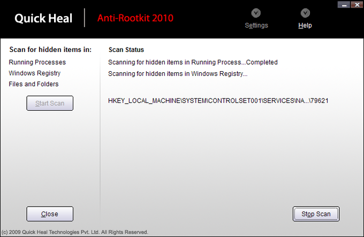
Task: Open the Settings menu label
Action: [x=256, y=25]
